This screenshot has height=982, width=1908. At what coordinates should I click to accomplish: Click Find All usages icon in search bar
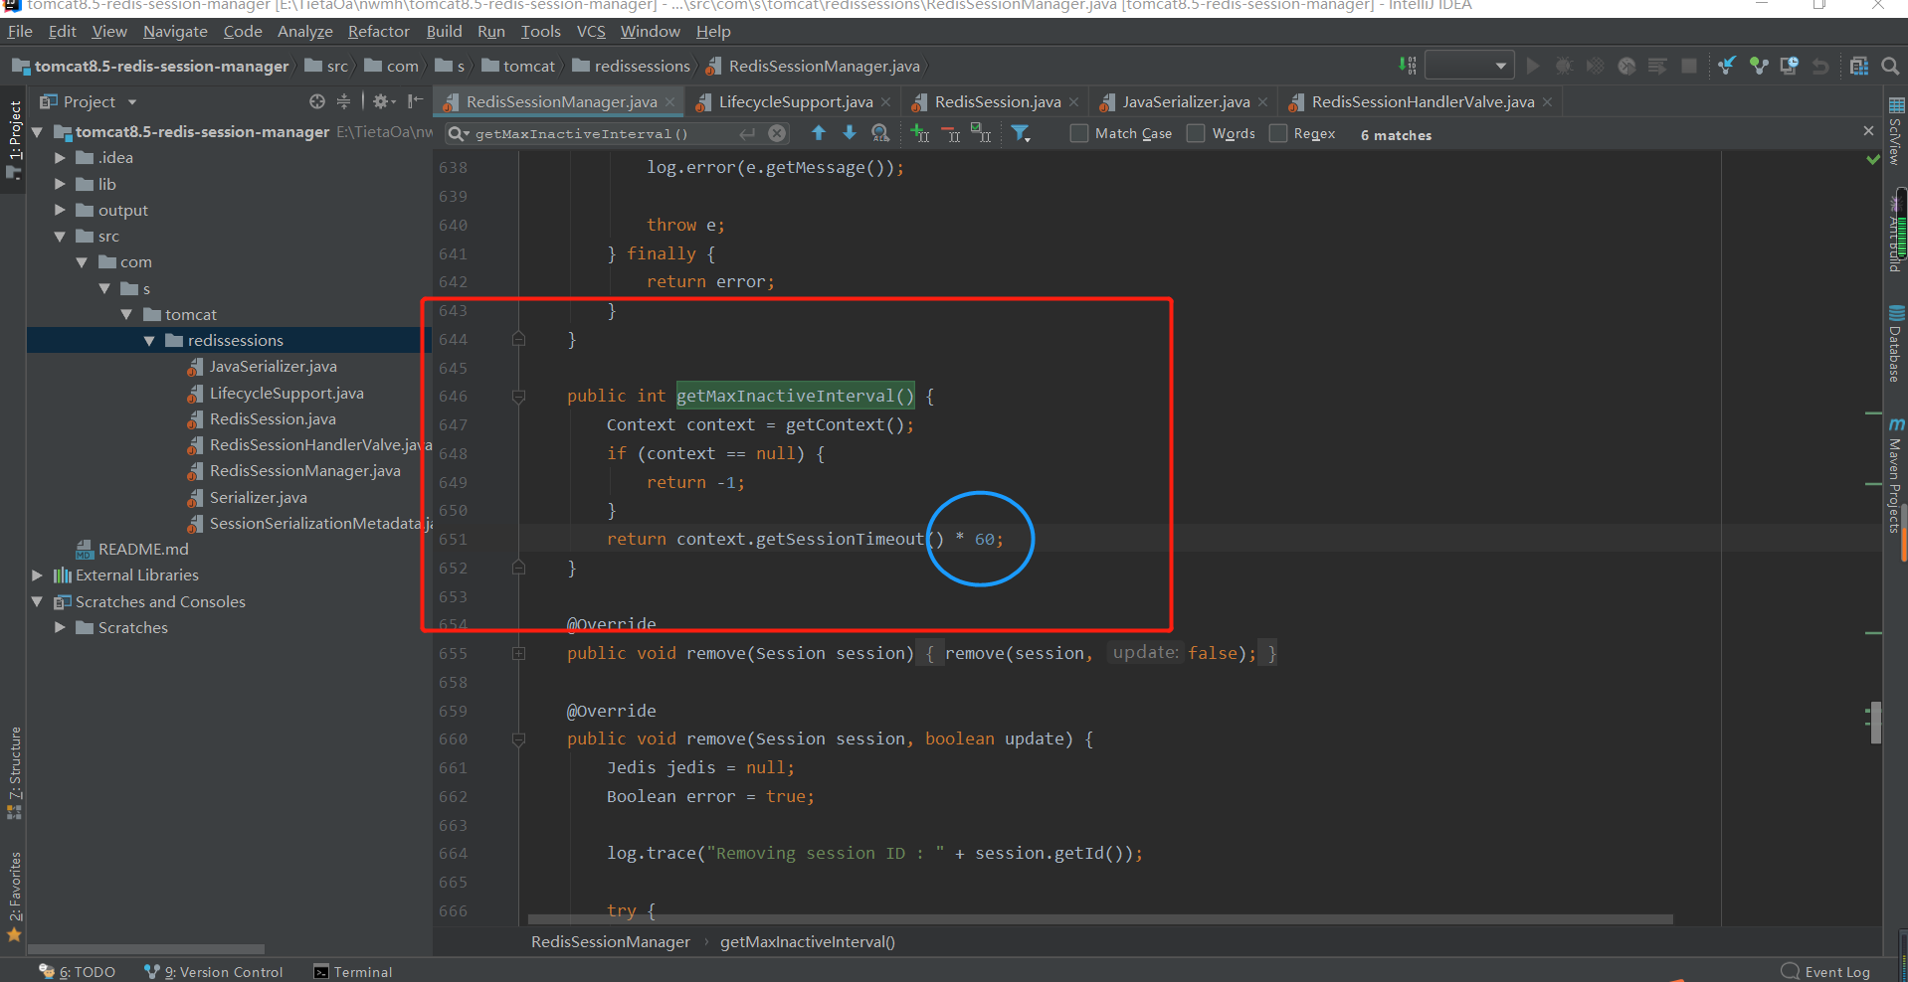880,133
